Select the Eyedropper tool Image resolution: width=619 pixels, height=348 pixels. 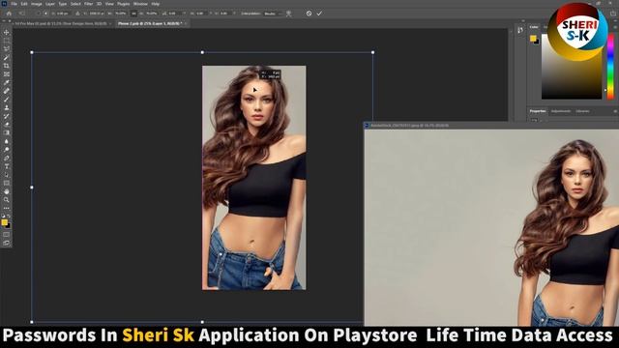(x=7, y=83)
